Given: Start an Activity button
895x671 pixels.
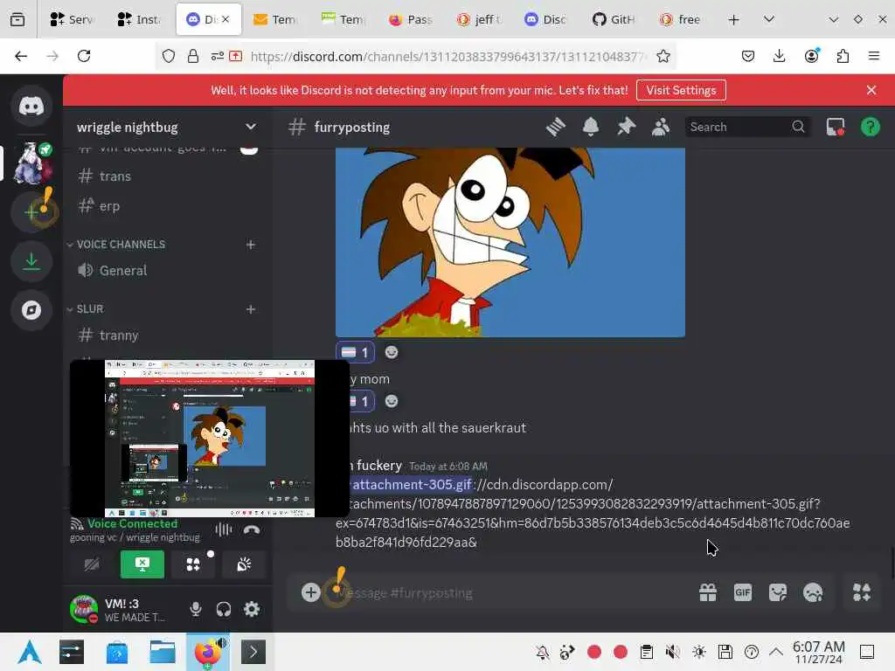Looking at the screenshot, I should pyautogui.click(x=193, y=564).
